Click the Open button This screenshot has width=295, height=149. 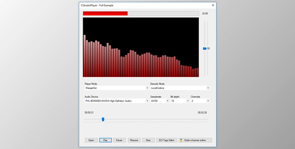point(91,140)
